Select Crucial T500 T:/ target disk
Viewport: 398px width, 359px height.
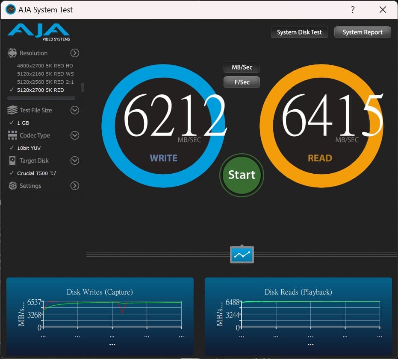tap(36, 173)
